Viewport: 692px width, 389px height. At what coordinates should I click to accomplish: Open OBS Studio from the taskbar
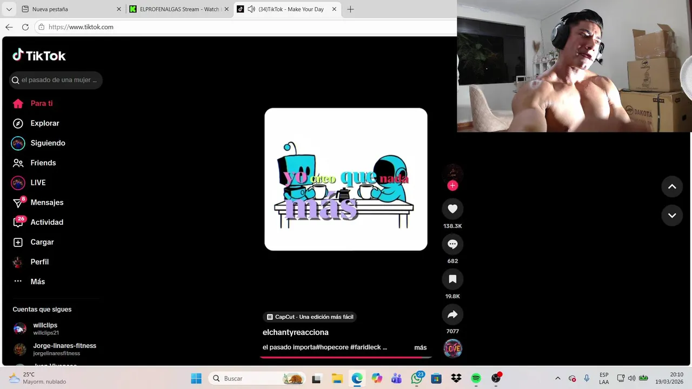(x=496, y=378)
